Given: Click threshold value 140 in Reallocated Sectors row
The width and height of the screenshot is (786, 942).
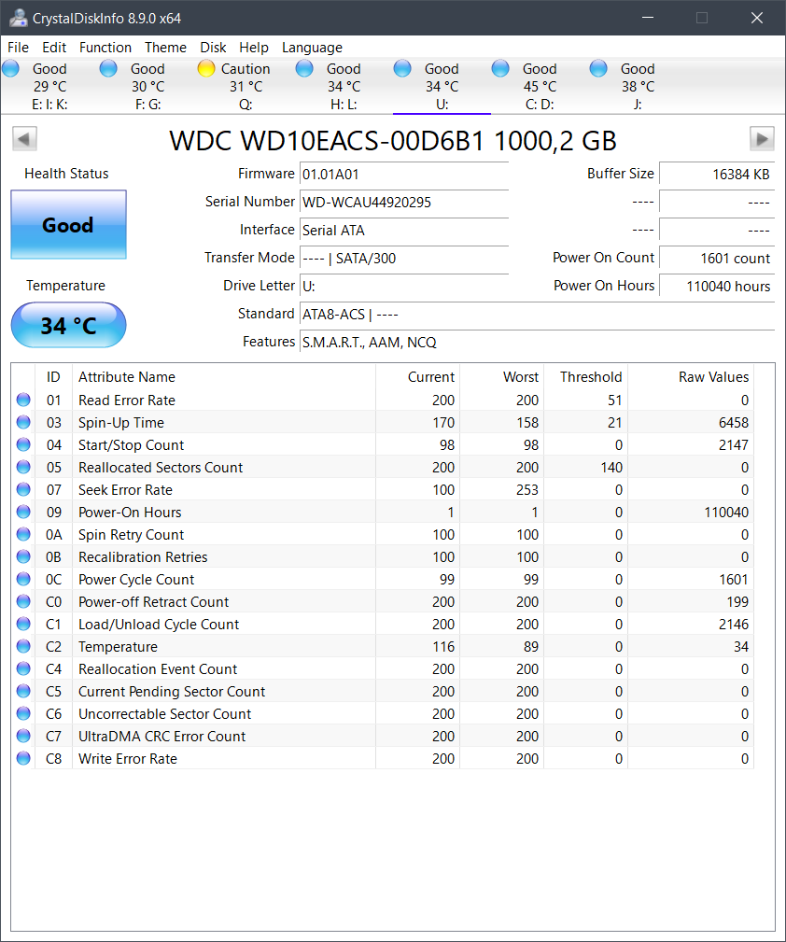Looking at the screenshot, I should 611,467.
